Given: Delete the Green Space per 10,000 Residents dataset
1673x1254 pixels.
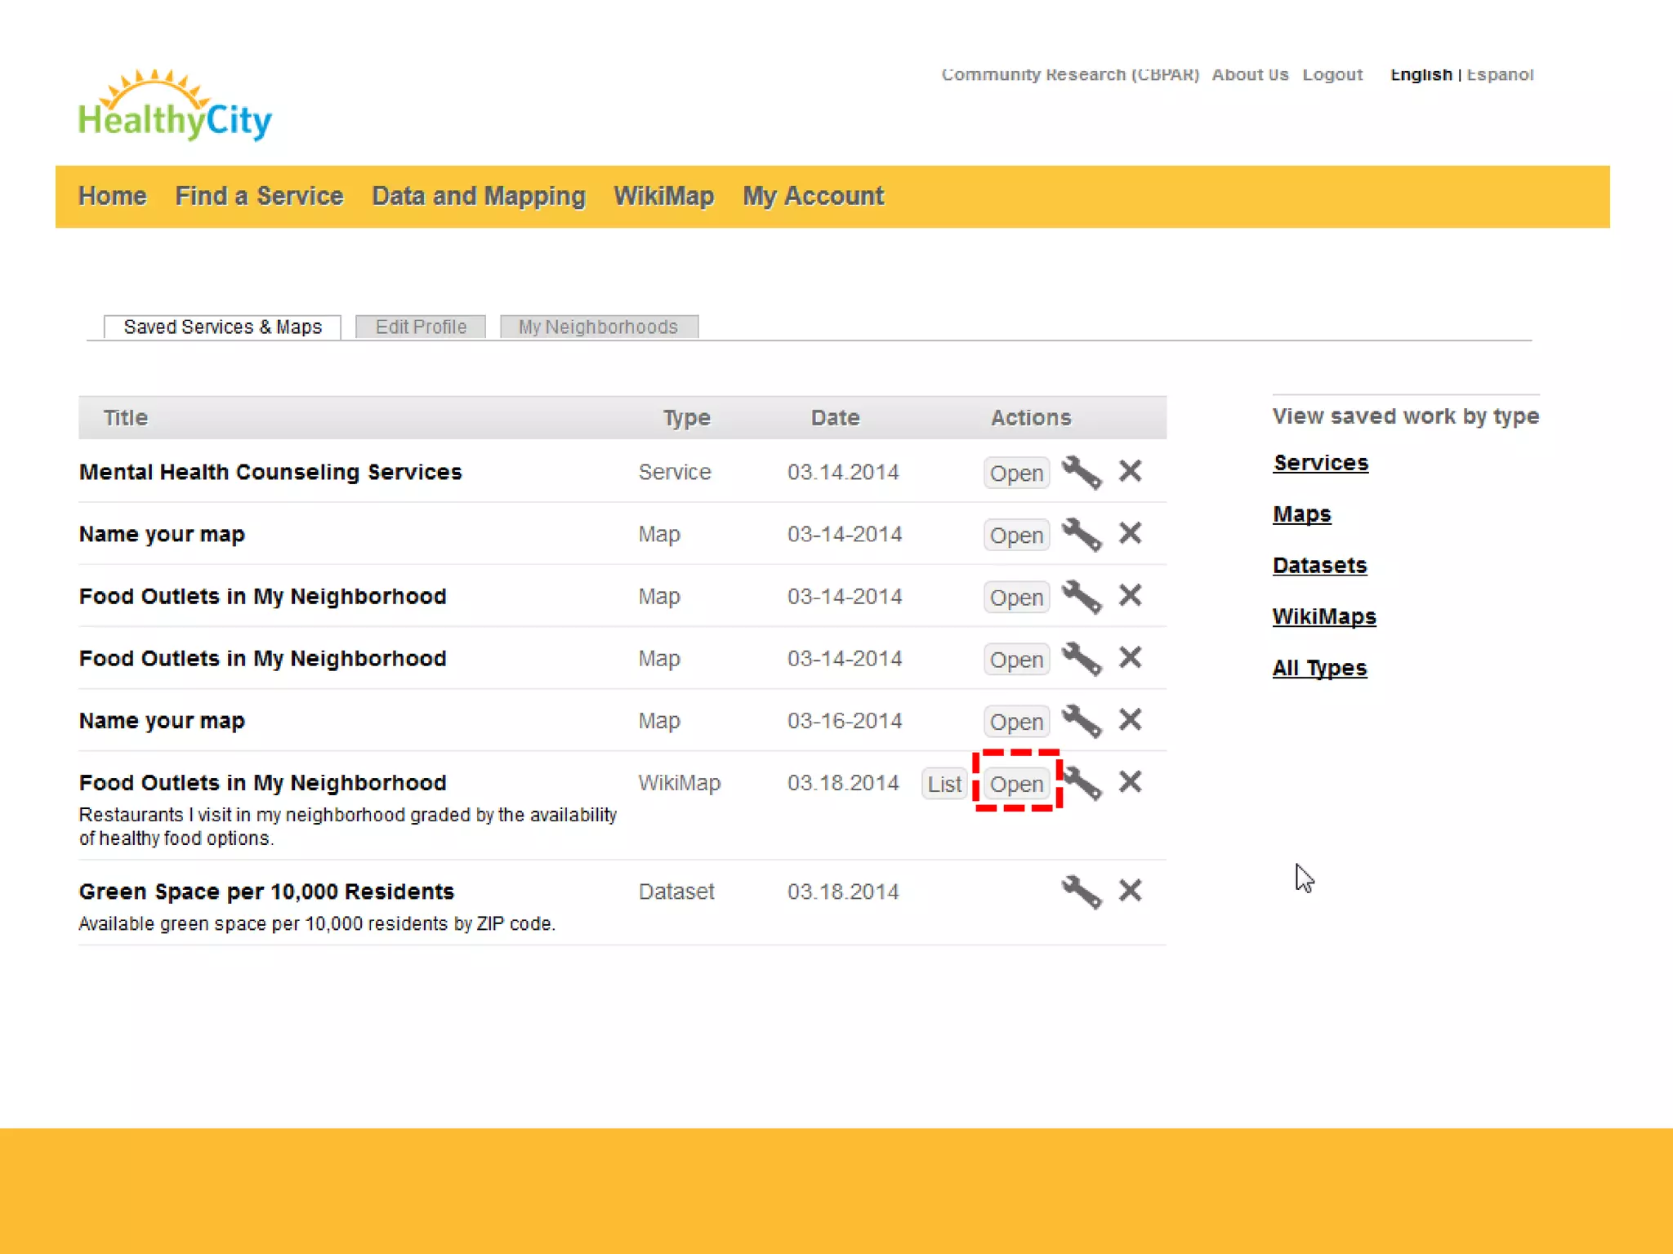Looking at the screenshot, I should pos(1130,890).
